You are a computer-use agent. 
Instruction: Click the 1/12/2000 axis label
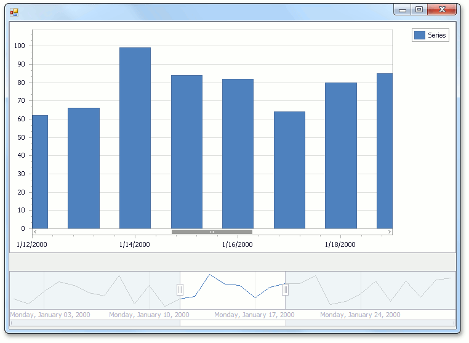coord(32,244)
